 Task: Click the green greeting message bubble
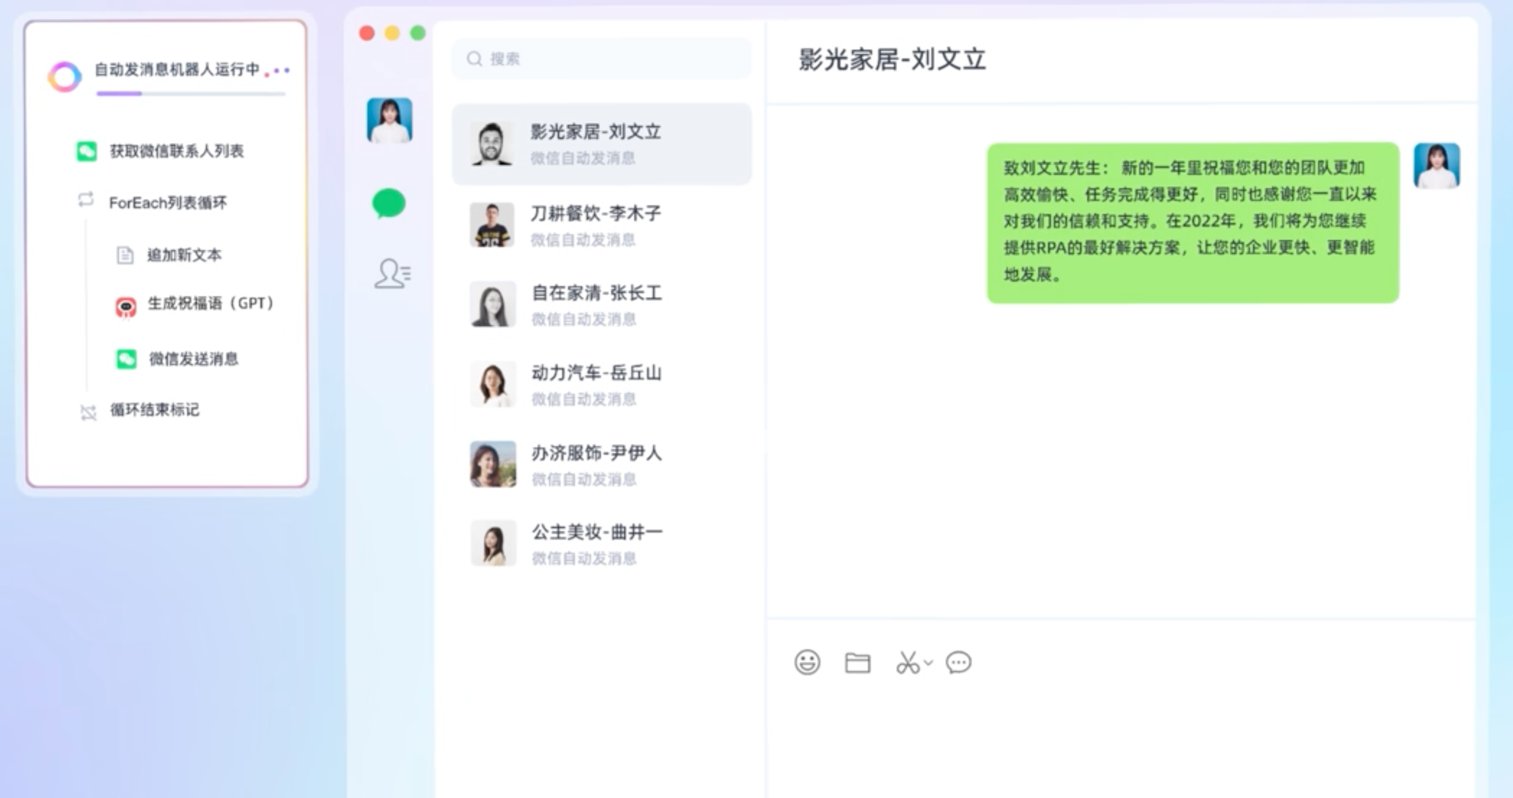point(1193,223)
